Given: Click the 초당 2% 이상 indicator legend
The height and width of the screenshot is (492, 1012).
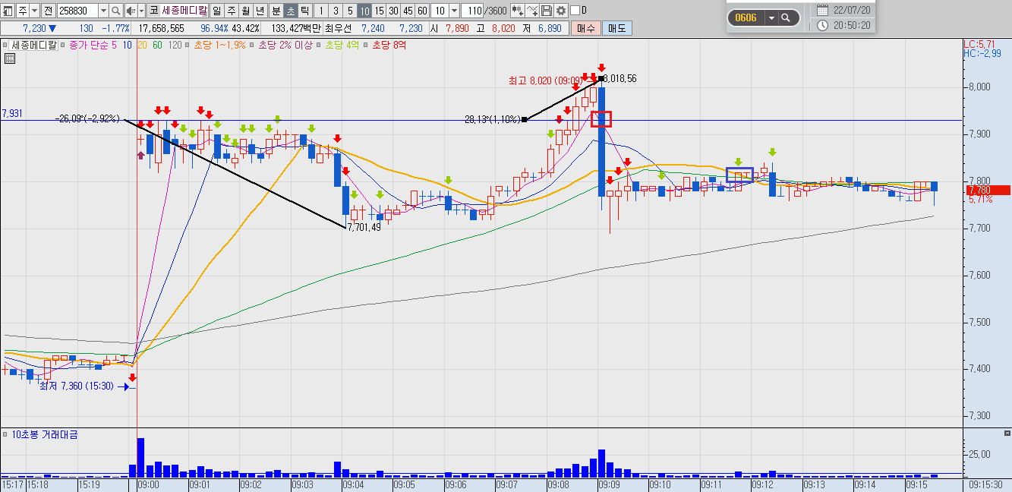Looking at the screenshot, I should (285, 45).
